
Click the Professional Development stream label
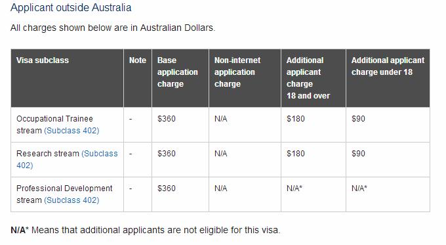point(64,194)
